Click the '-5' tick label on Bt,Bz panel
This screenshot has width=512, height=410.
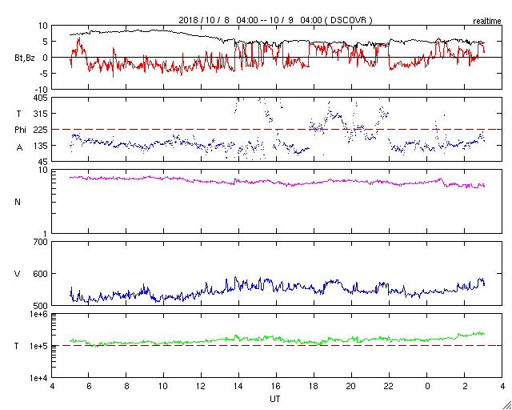click(44, 74)
